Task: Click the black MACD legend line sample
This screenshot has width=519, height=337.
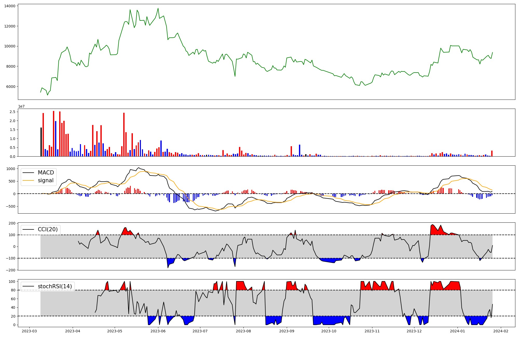Action: point(28,173)
